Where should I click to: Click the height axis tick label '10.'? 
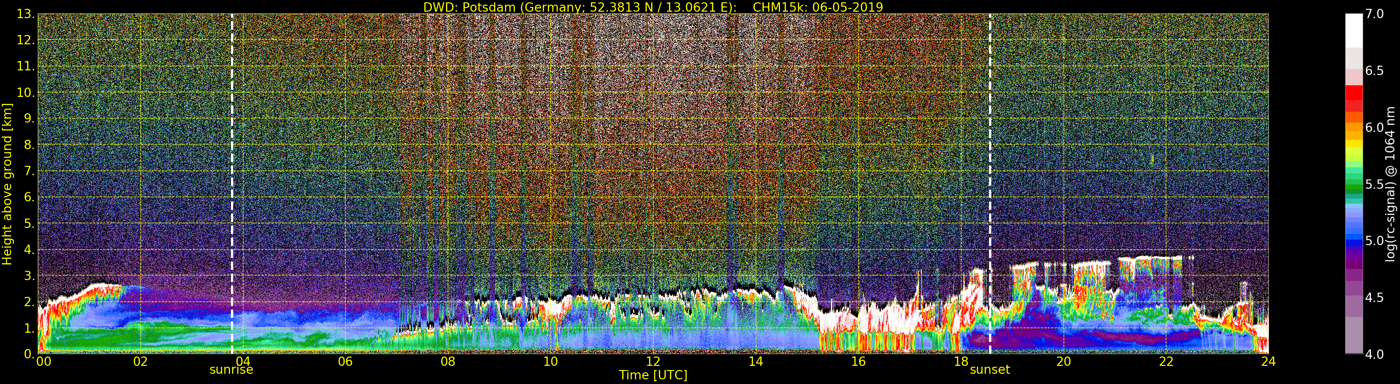(x=26, y=92)
